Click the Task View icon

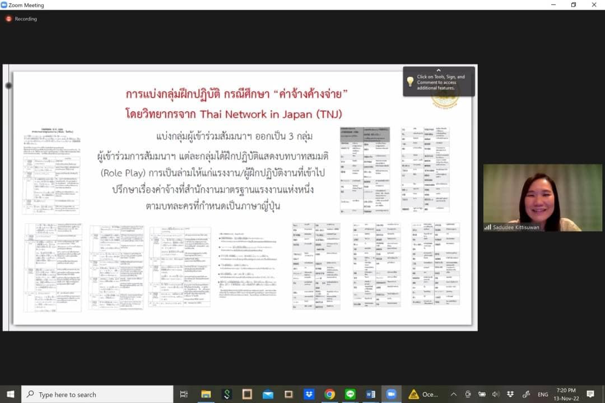coord(184,394)
